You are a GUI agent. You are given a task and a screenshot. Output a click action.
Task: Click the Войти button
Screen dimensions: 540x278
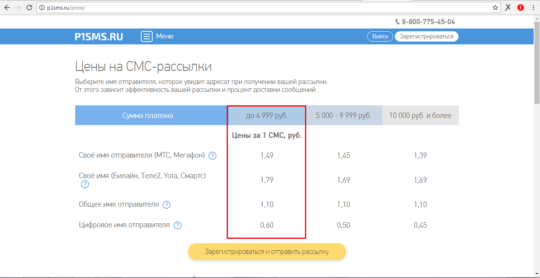(380, 36)
